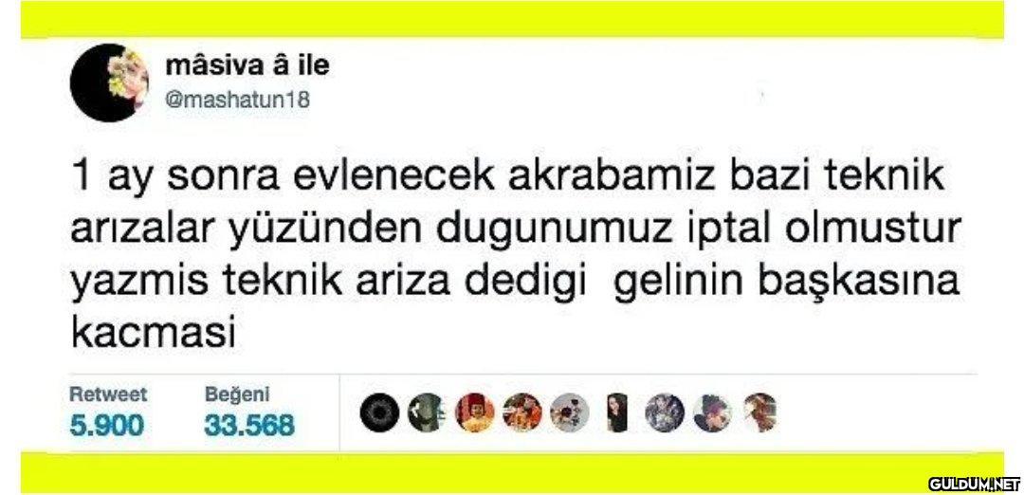Select the tweet text about cancelled wedding
Screen dimensions: 1024x495
tap(516, 257)
